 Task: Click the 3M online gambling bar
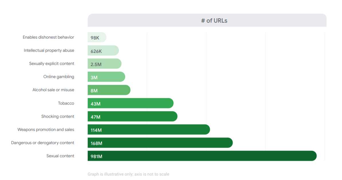click(x=106, y=77)
